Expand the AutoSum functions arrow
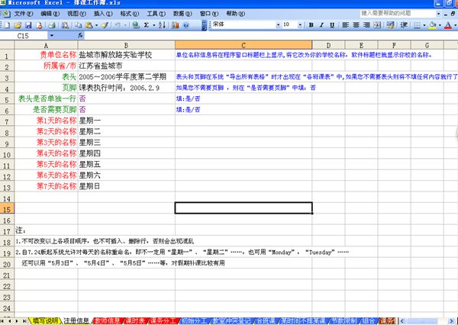The image size is (458, 325). tap(153, 25)
